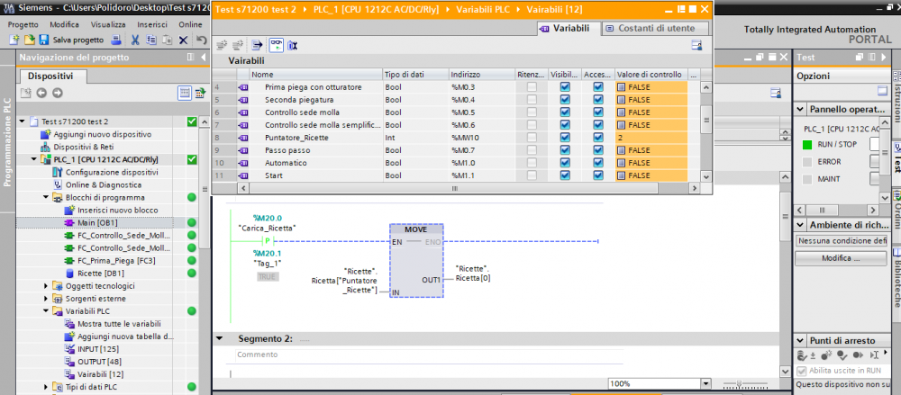Screen dimensions: 901x395
Task: Click the Variabili table horizontal scrollbar
Action: tap(456, 188)
